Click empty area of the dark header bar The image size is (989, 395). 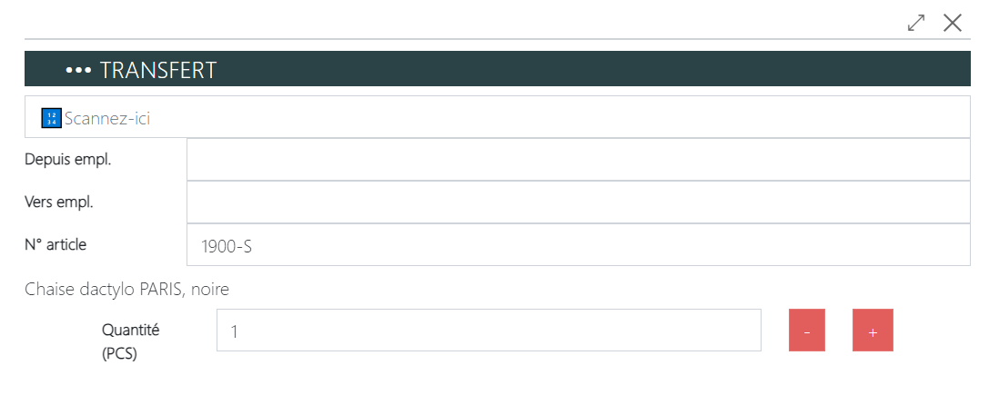[591, 71]
